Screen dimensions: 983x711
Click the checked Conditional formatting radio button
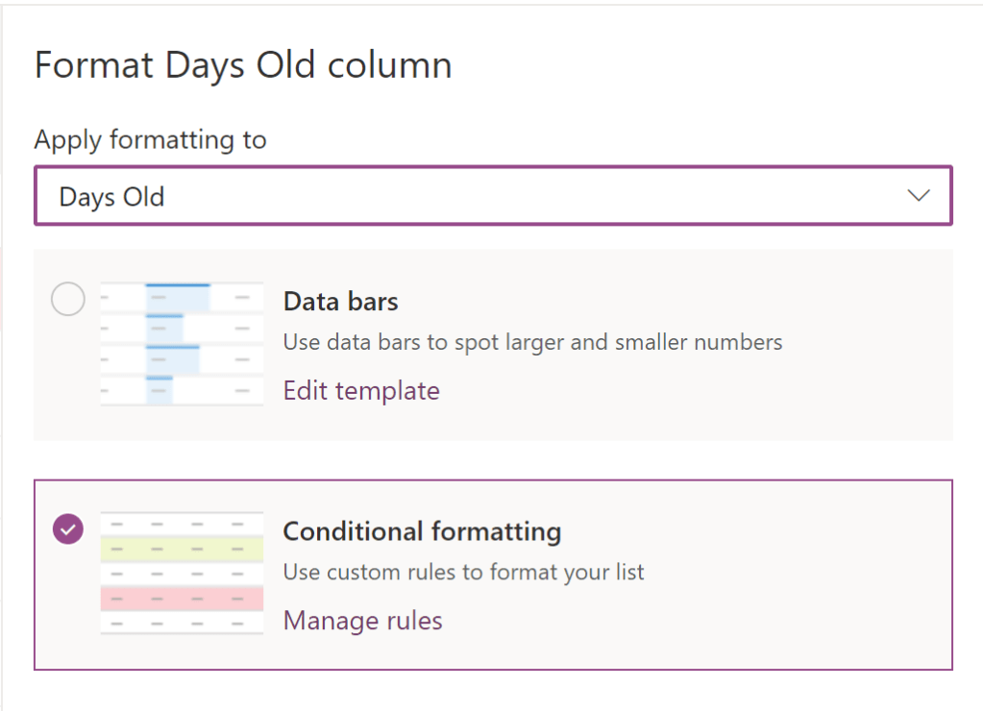(x=67, y=528)
